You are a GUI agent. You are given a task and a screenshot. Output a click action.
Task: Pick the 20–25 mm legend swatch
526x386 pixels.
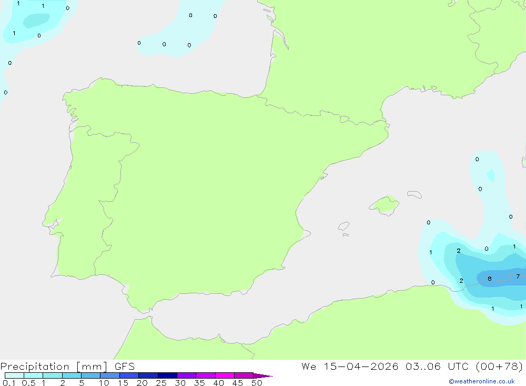point(148,375)
